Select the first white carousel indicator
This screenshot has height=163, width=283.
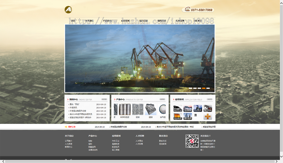tap(191, 88)
